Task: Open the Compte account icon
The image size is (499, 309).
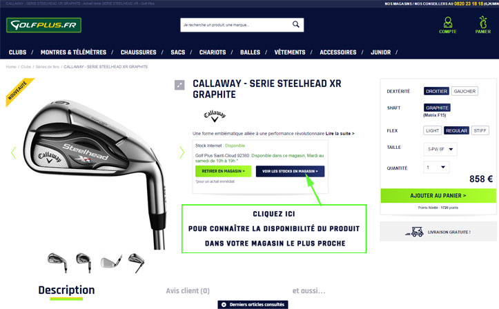Action: [448, 25]
